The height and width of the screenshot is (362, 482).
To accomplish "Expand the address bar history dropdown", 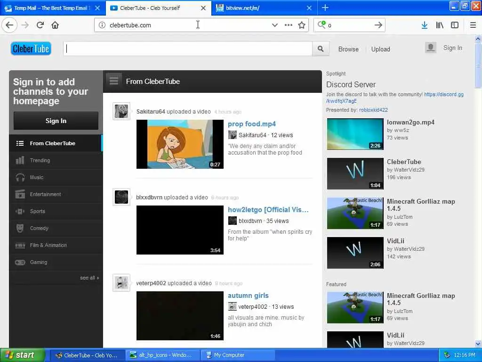I will click(275, 25).
